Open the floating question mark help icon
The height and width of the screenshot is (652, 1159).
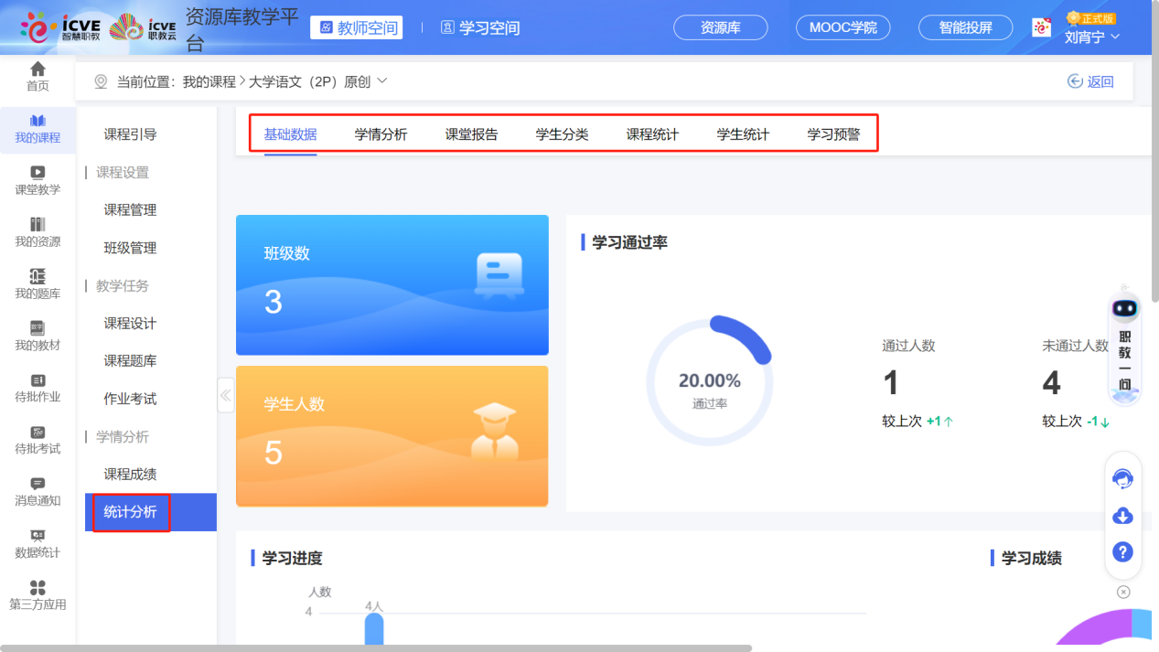[x=1122, y=552]
